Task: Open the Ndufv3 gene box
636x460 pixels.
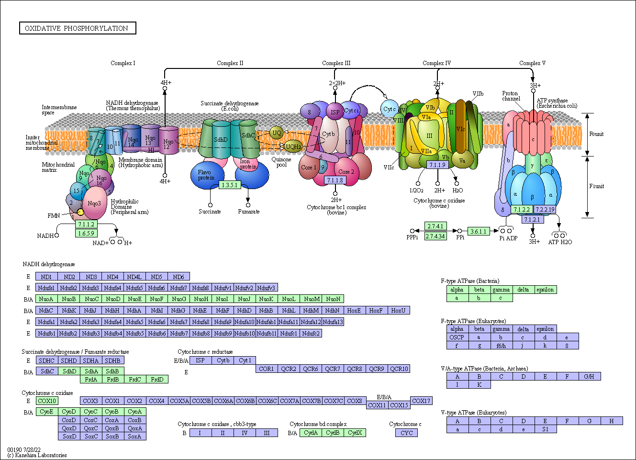Action: pos(267,288)
